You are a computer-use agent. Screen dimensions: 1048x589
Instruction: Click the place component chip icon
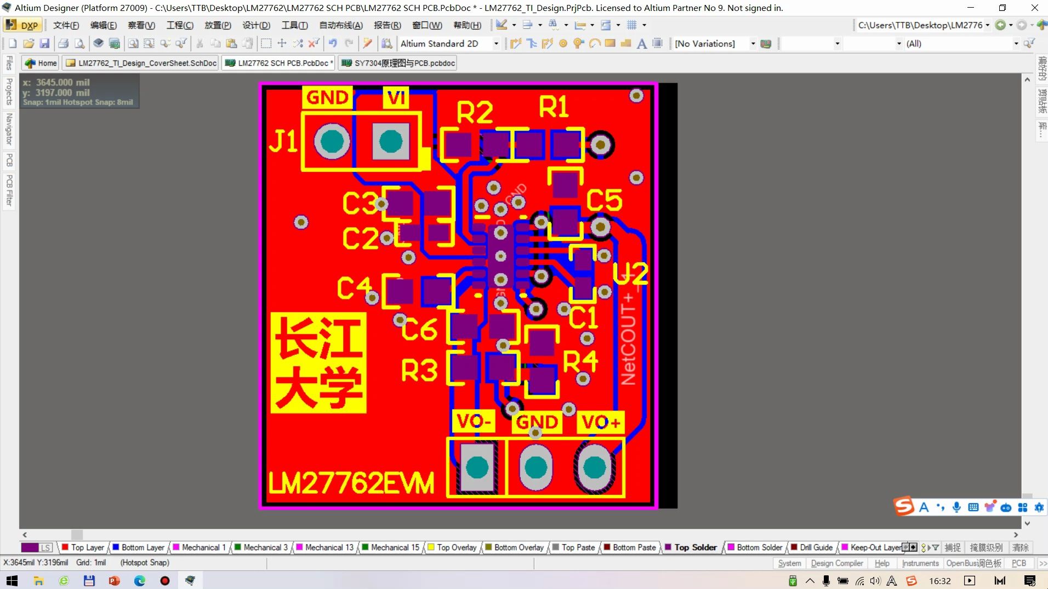click(x=658, y=44)
